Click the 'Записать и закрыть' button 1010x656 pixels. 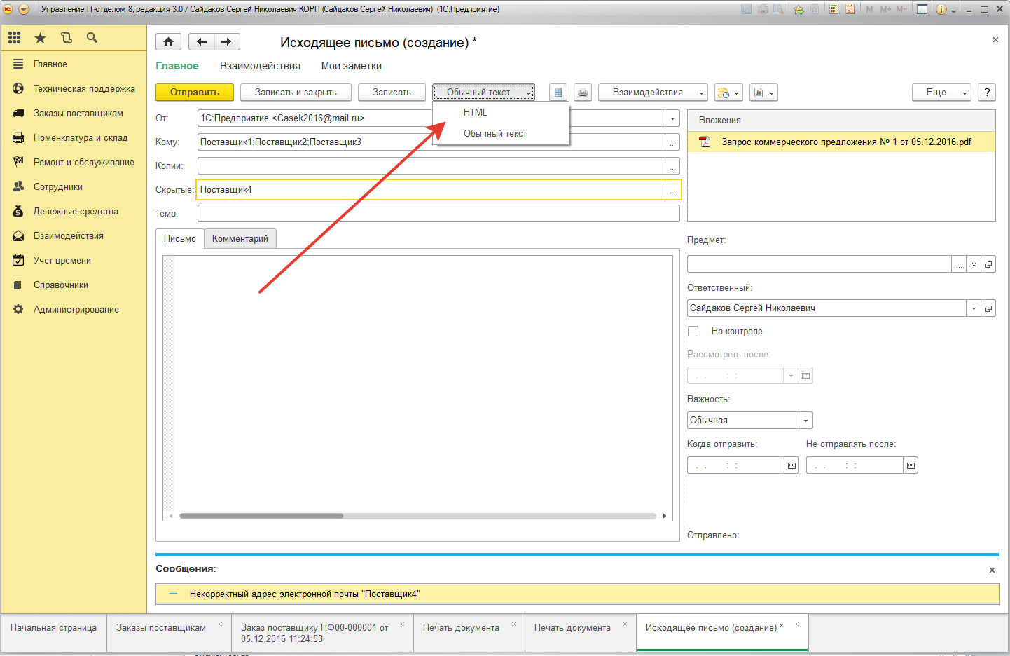pyautogui.click(x=296, y=93)
